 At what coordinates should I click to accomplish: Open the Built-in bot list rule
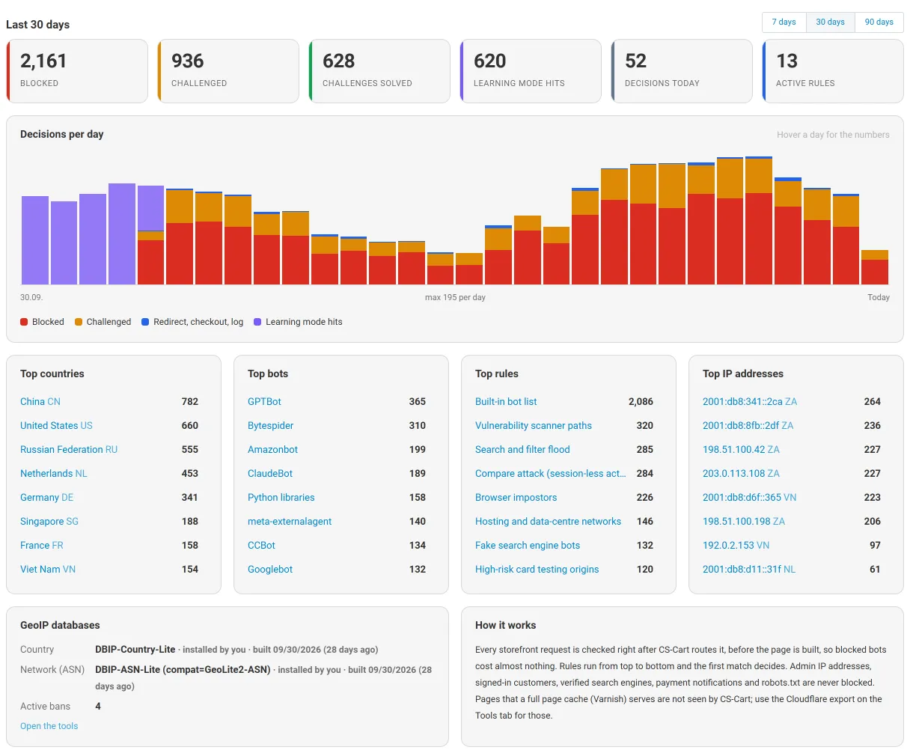[x=506, y=402]
